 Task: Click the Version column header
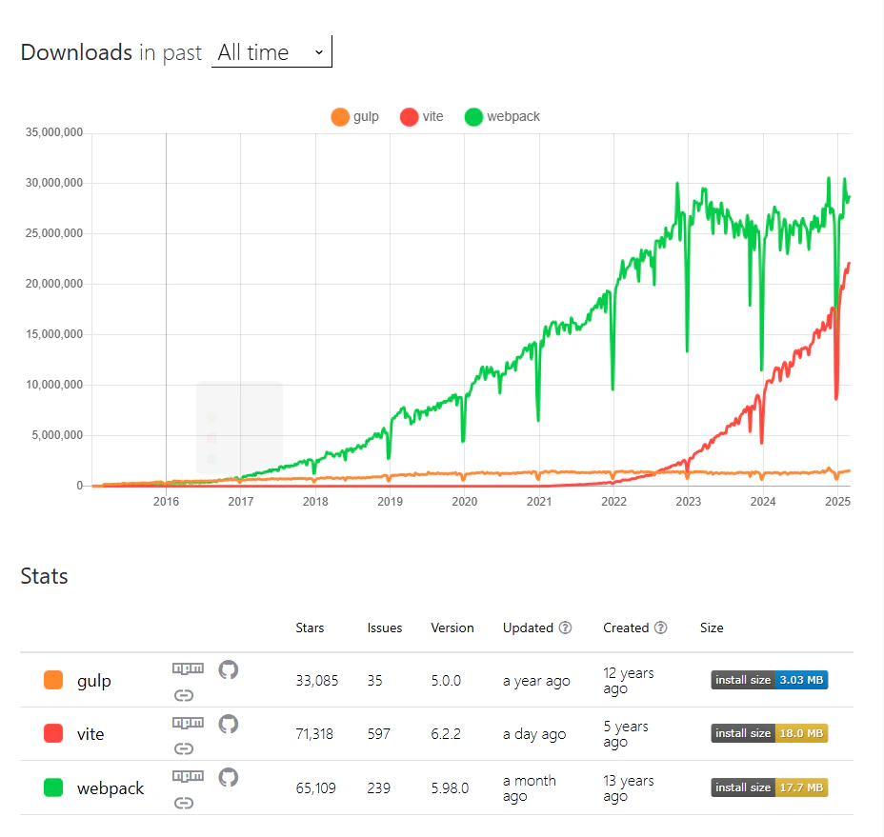452,628
